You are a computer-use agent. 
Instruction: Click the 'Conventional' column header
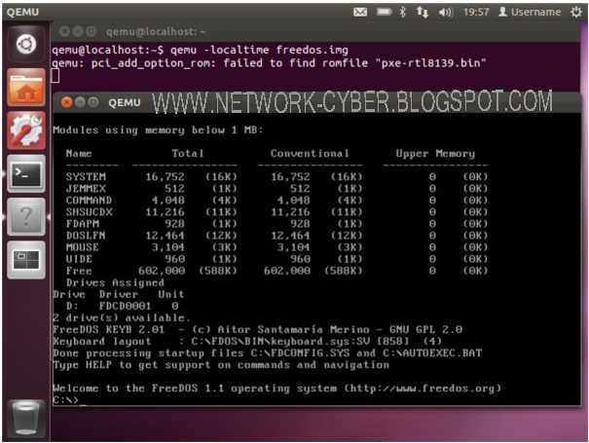pyautogui.click(x=310, y=153)
